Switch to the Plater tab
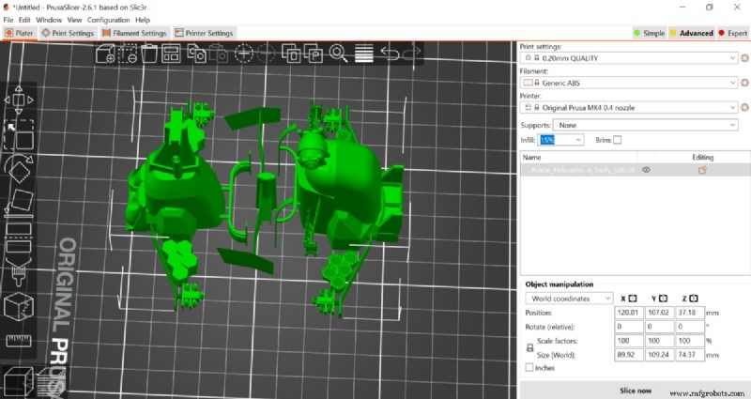 pos(19,33)
